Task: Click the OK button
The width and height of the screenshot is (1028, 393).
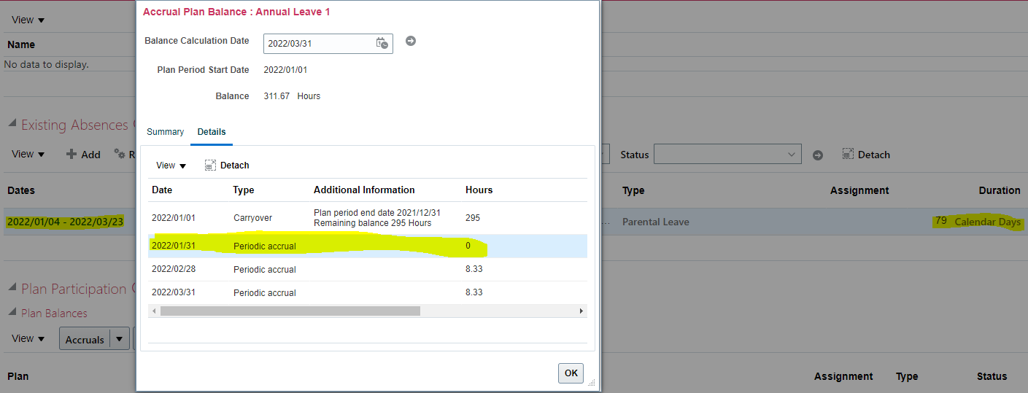Action: (x=571, y=373)
